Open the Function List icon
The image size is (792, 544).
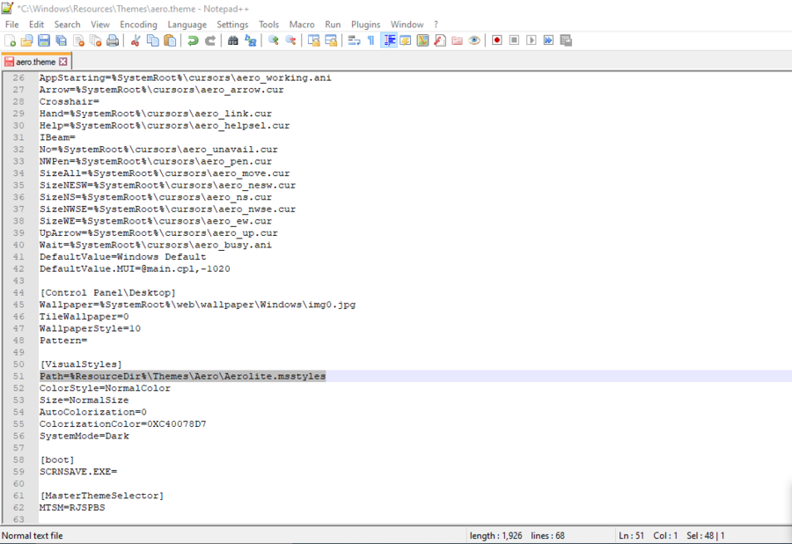(440, 40)
